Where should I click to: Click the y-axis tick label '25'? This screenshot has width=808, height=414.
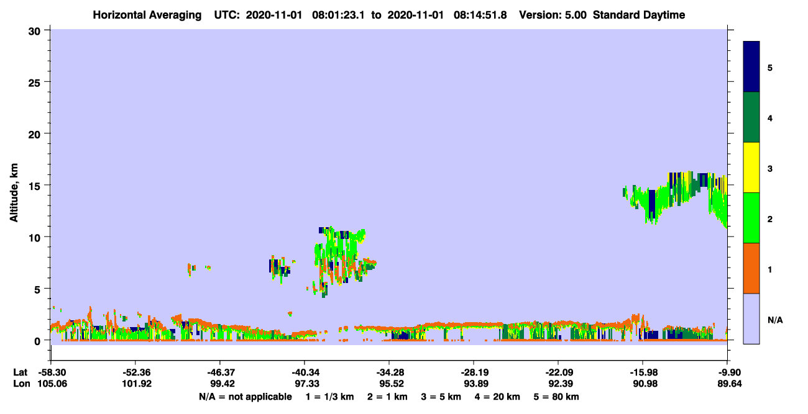click(x=36, y=82)
